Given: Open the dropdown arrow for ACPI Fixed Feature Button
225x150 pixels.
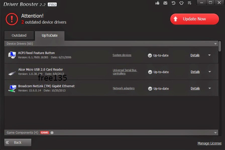Looking at the screenshot, I should [x=209, y=55].
